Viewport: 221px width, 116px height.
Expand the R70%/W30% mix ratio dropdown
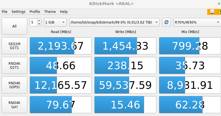pyautogui.click(x=197, y=22)
